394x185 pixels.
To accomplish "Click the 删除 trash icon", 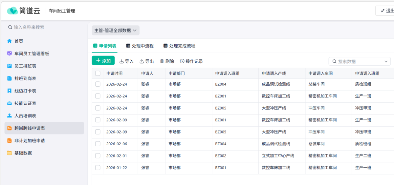I will (x=162, y=61).
